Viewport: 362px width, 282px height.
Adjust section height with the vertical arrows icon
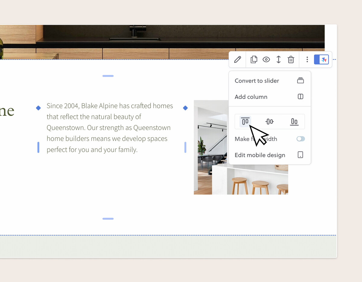point(278,59)
